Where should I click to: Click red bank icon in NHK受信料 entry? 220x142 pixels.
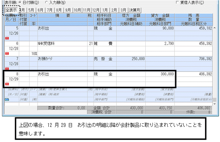pyautogui.click(x=7, y=54)
